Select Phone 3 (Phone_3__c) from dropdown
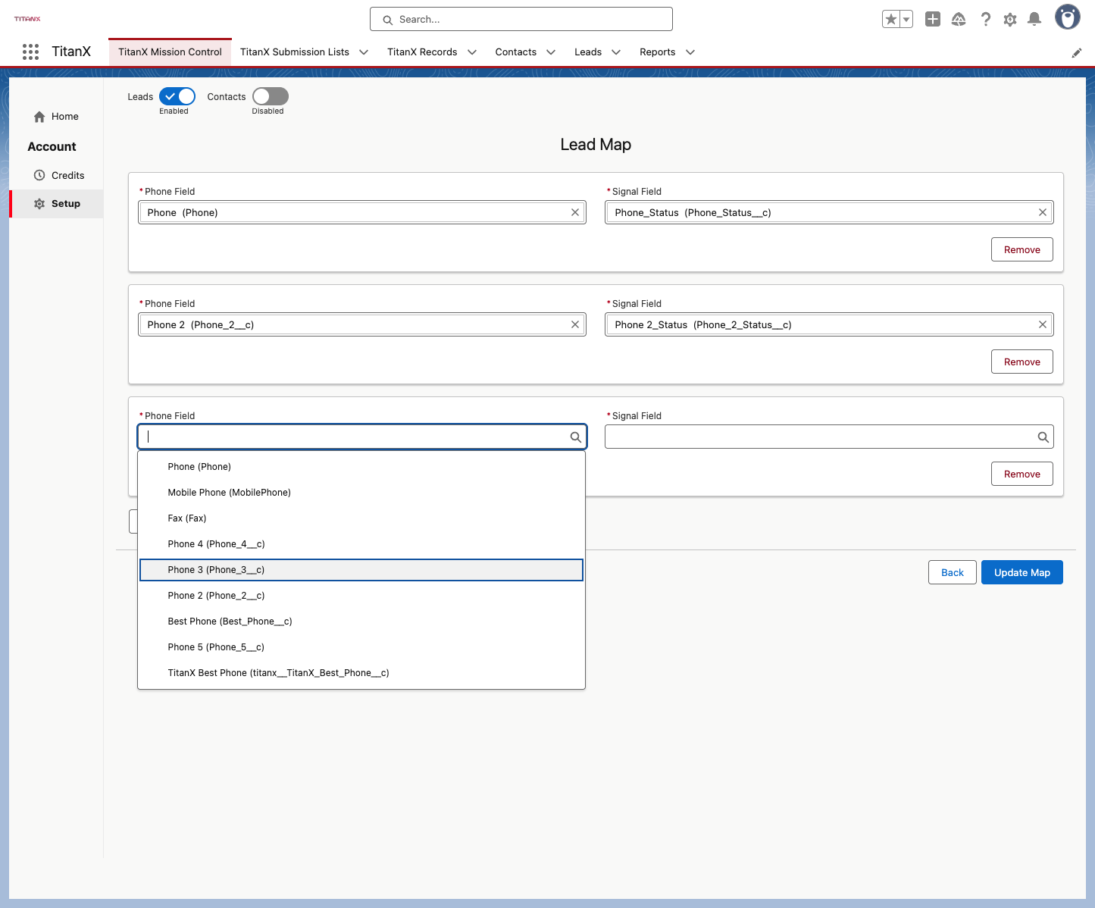This screenshot has width=1095, height=908. click(361, 570)
